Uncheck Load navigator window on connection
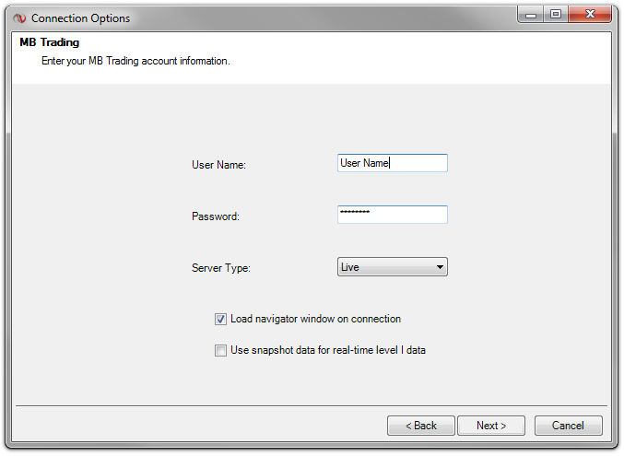This screenshot has height=456, width=624. click(220, 319)
